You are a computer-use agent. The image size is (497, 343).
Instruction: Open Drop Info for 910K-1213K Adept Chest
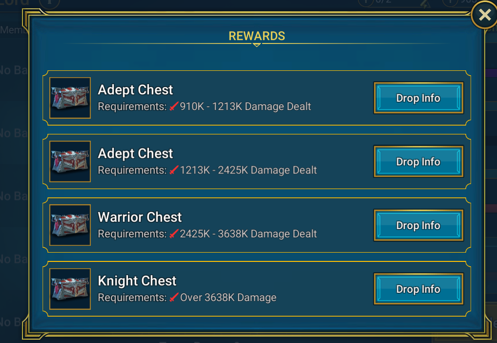[x=418, y=98]
